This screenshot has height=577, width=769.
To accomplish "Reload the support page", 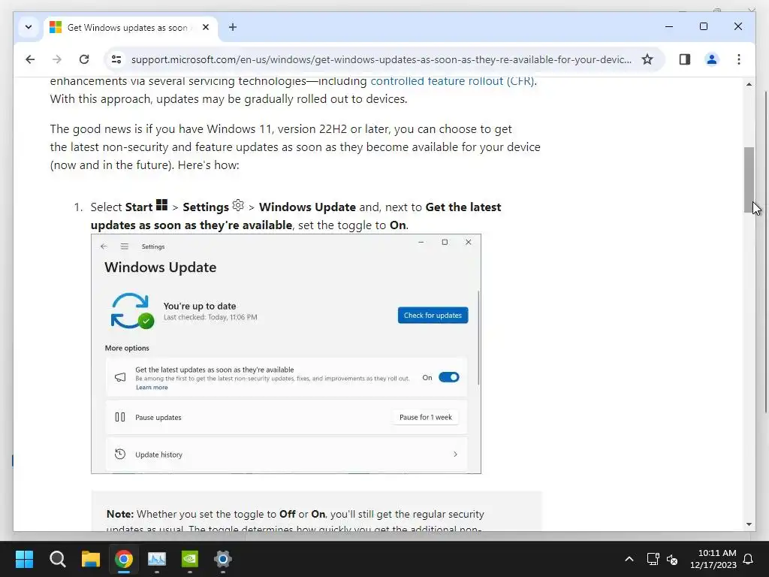I will 84,59.
